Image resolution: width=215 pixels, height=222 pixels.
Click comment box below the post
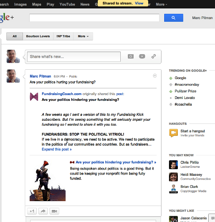pos(93,221)
